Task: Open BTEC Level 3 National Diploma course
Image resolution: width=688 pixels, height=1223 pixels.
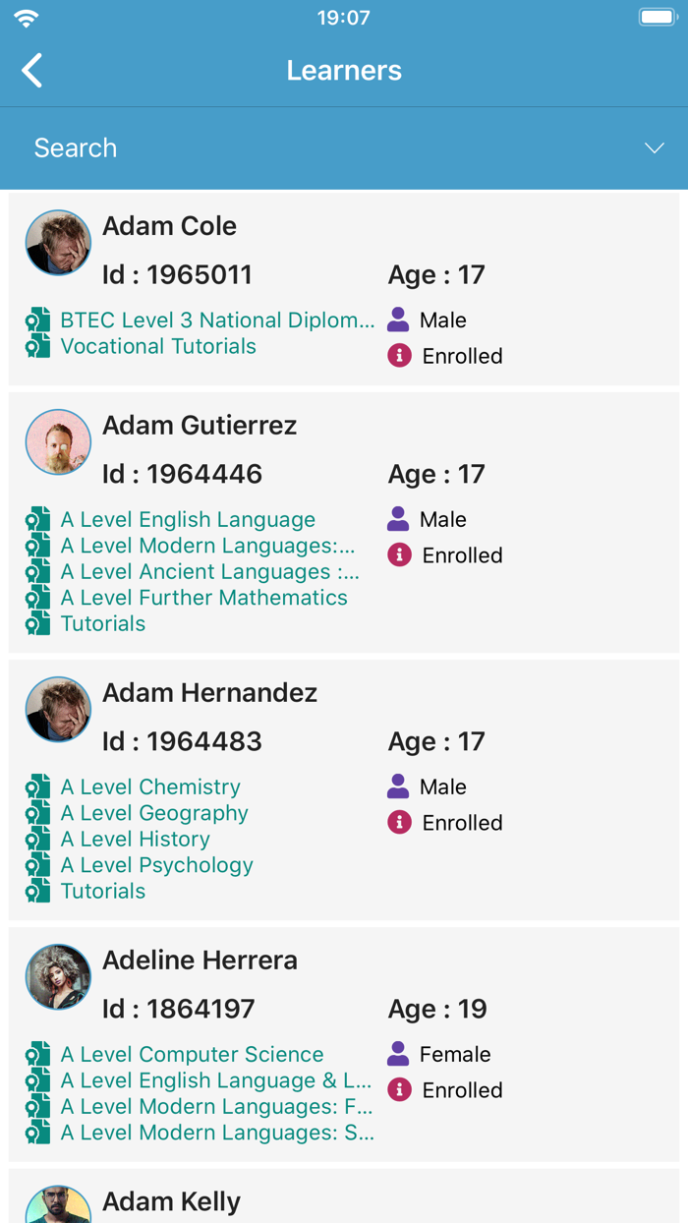Action: pyautogui.click(x=217, y=320)
